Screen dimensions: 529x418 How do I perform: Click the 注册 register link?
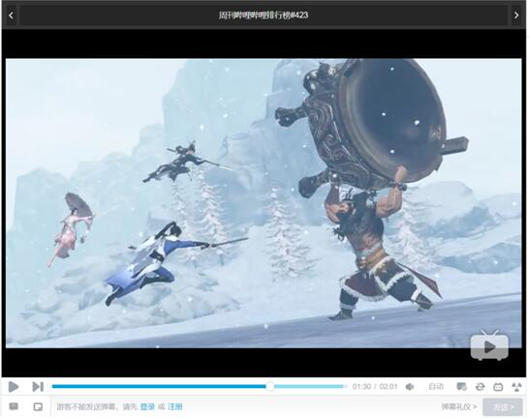pyautogui.click(x=175, y=407)
